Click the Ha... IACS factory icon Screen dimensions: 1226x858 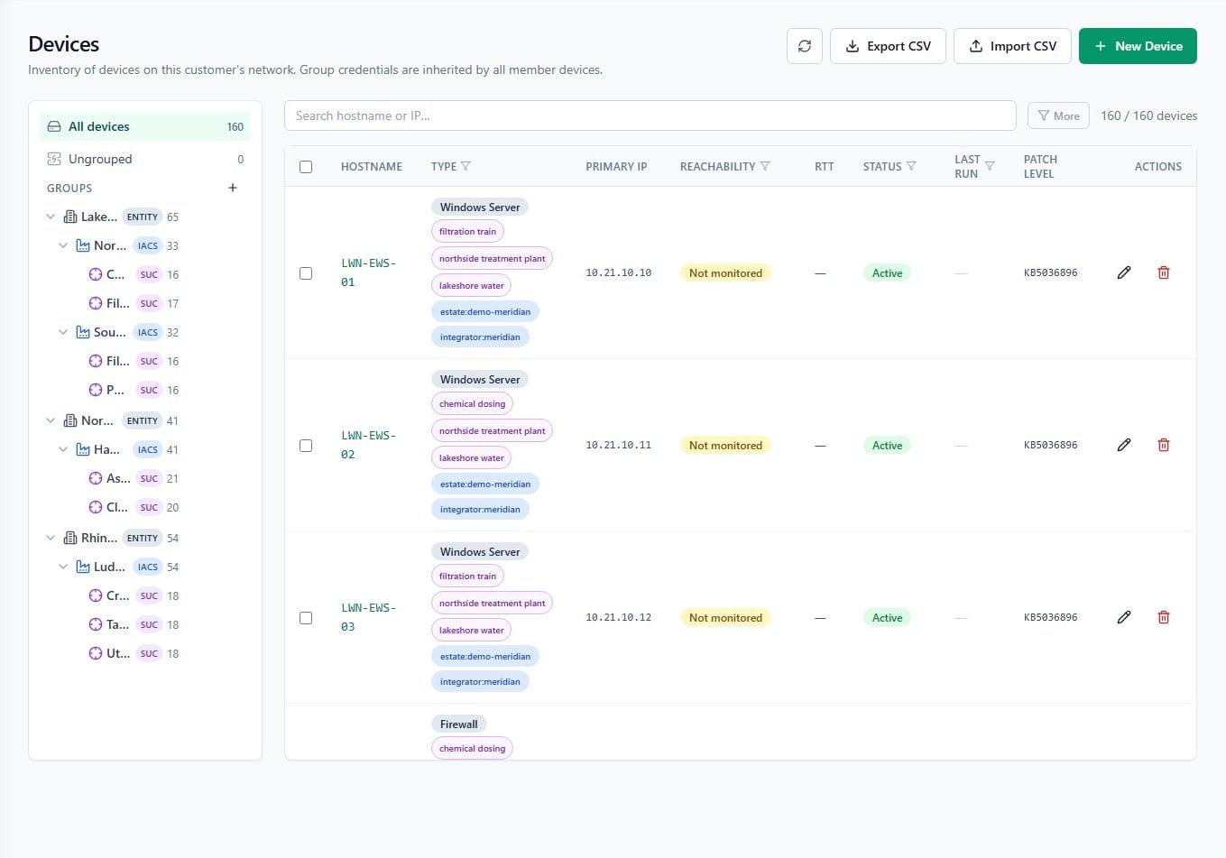[x=83, y=449]
